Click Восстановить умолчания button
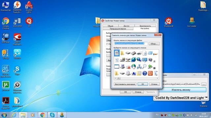 125,84
